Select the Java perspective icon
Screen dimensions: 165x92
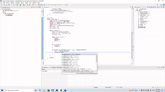click(164, 5)
